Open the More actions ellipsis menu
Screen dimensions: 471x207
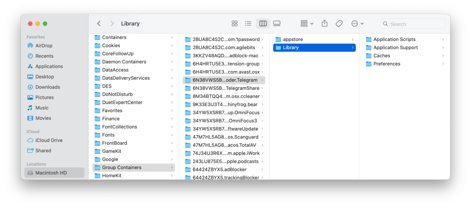(357, 24)
